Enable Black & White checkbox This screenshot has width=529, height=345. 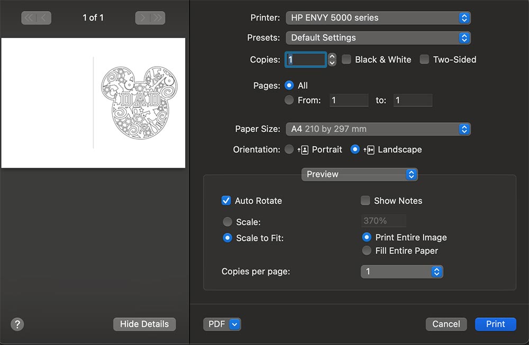click(x=346, y=59)
